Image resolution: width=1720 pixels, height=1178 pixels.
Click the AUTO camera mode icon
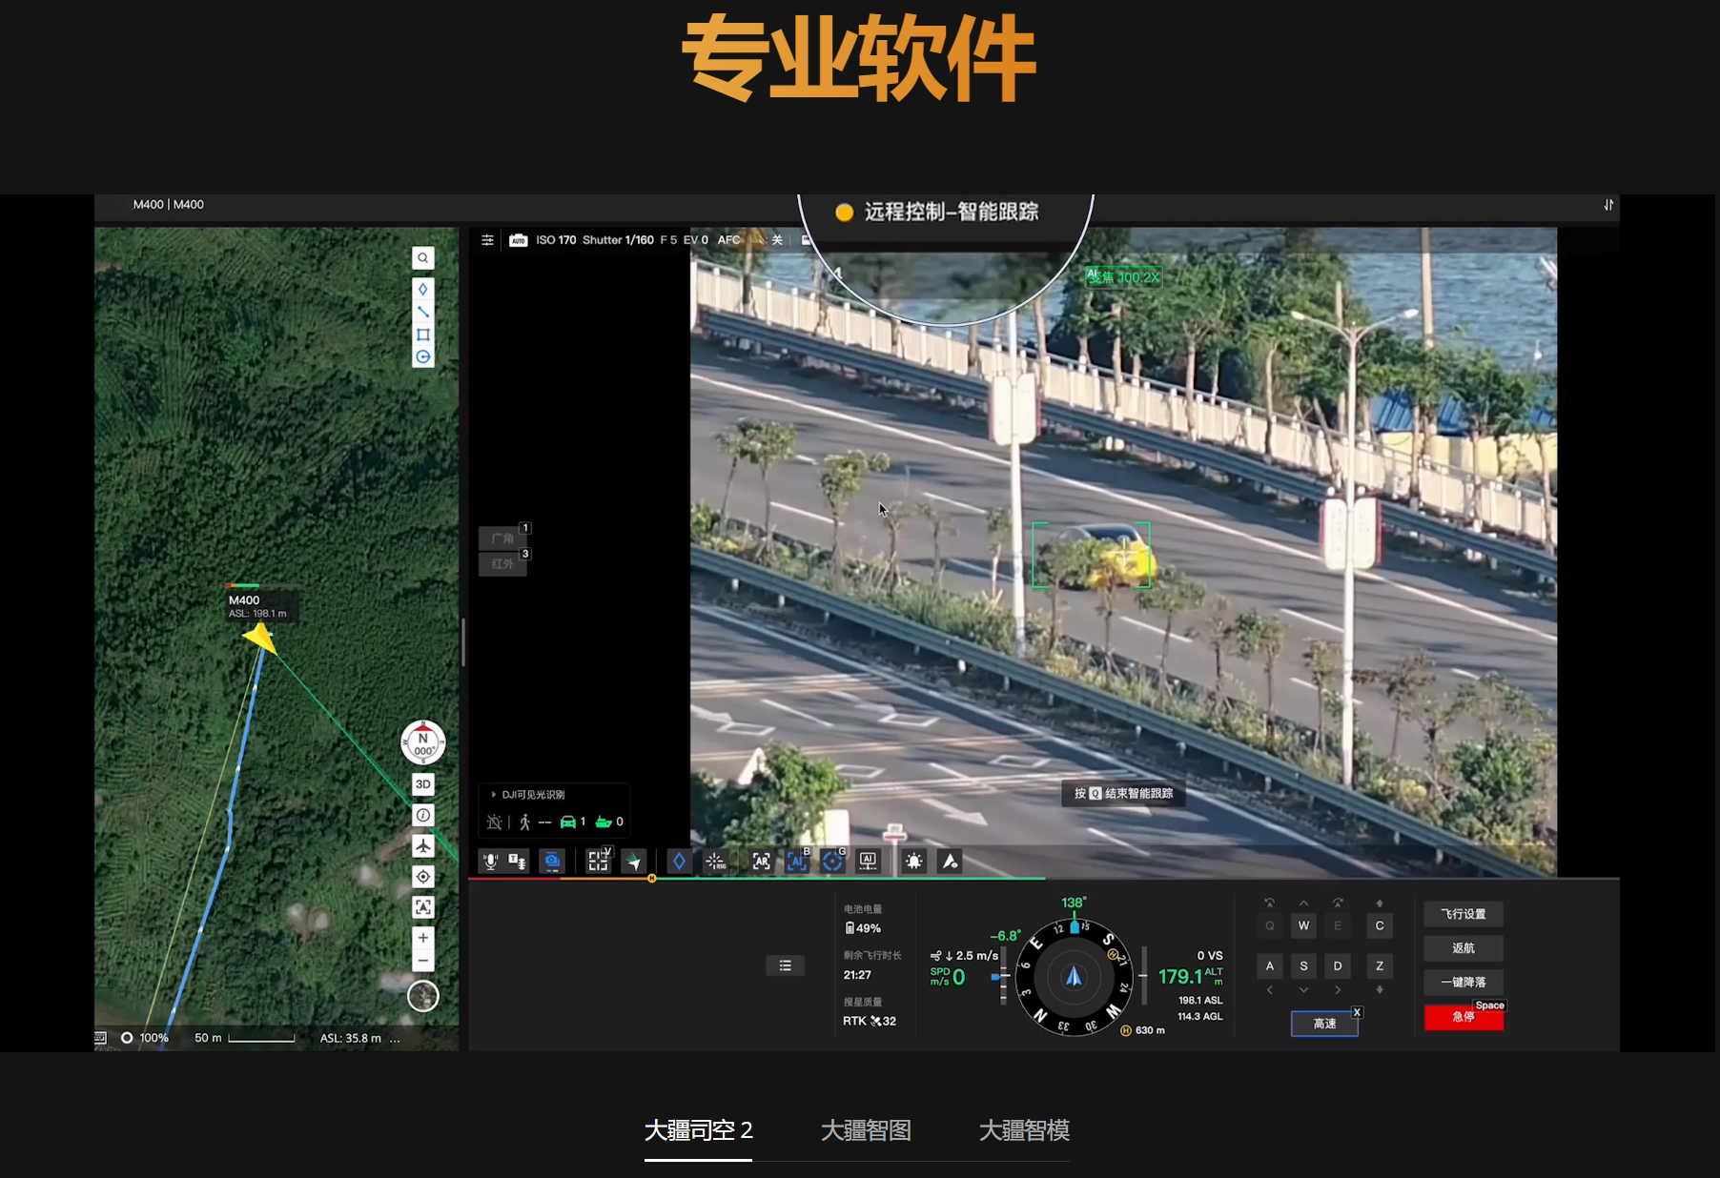click(519, 240)
